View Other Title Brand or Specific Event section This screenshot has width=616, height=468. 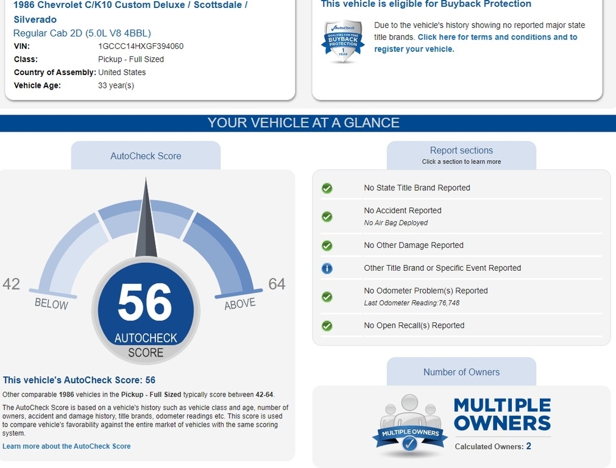tap(442, 268)
